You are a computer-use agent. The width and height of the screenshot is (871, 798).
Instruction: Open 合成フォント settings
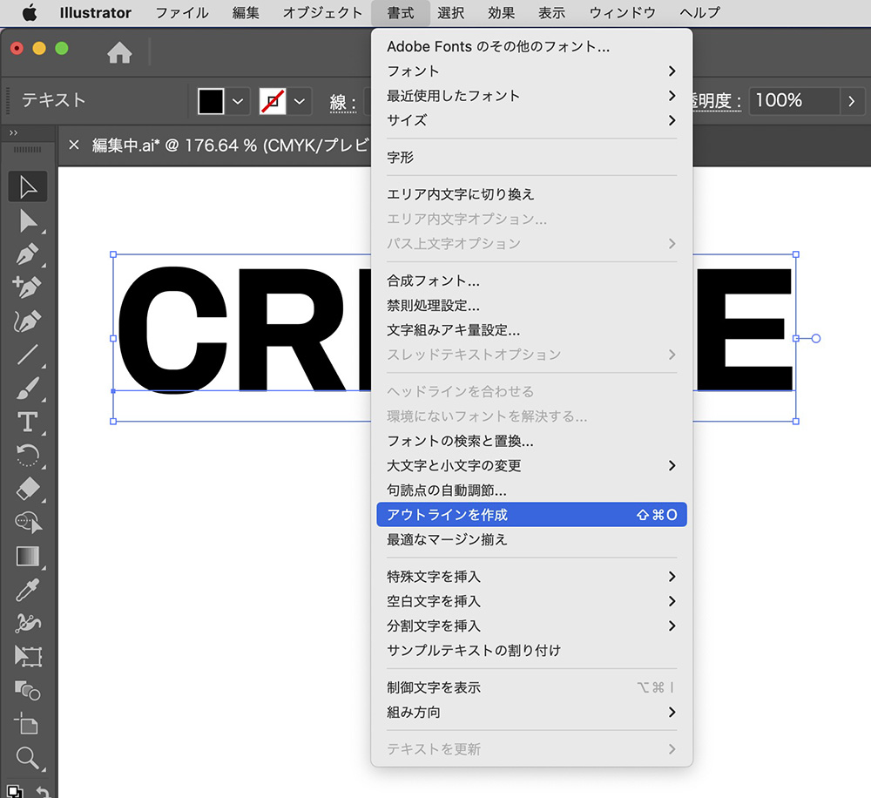click(531, 281)
